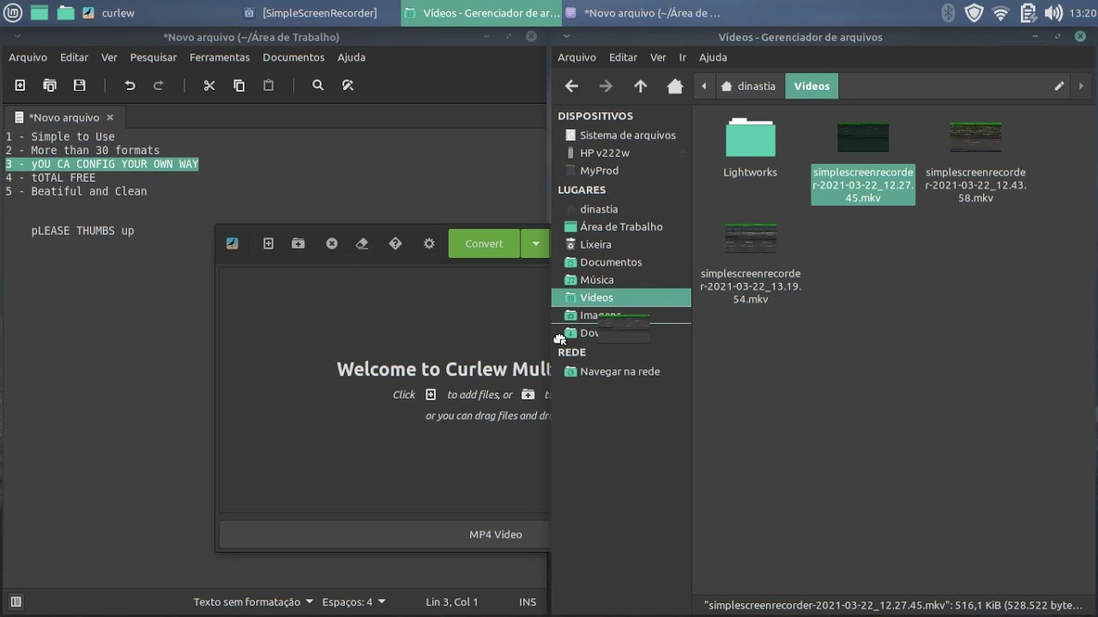Click the open-file icon in text editor toolbar
The width and height of the screenshot is (1098, 617).
click(x=50, y=85)
